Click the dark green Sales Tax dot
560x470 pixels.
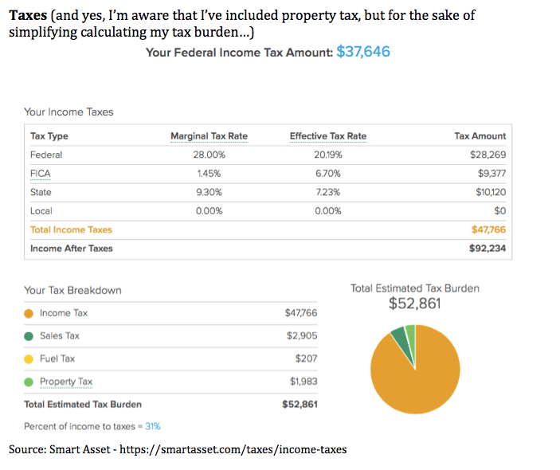click(29, 336)
